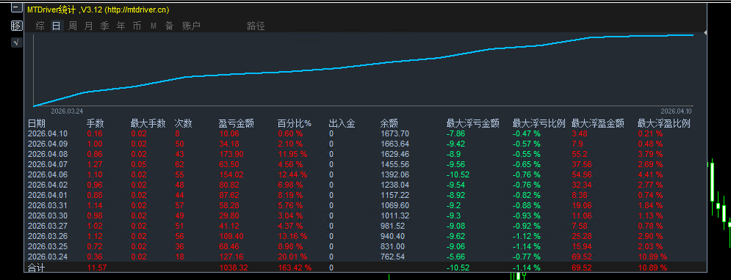Viewport: 731px width, 280px height.
Task: Switch to the 账户 account tab
Action: pos(191,26)
